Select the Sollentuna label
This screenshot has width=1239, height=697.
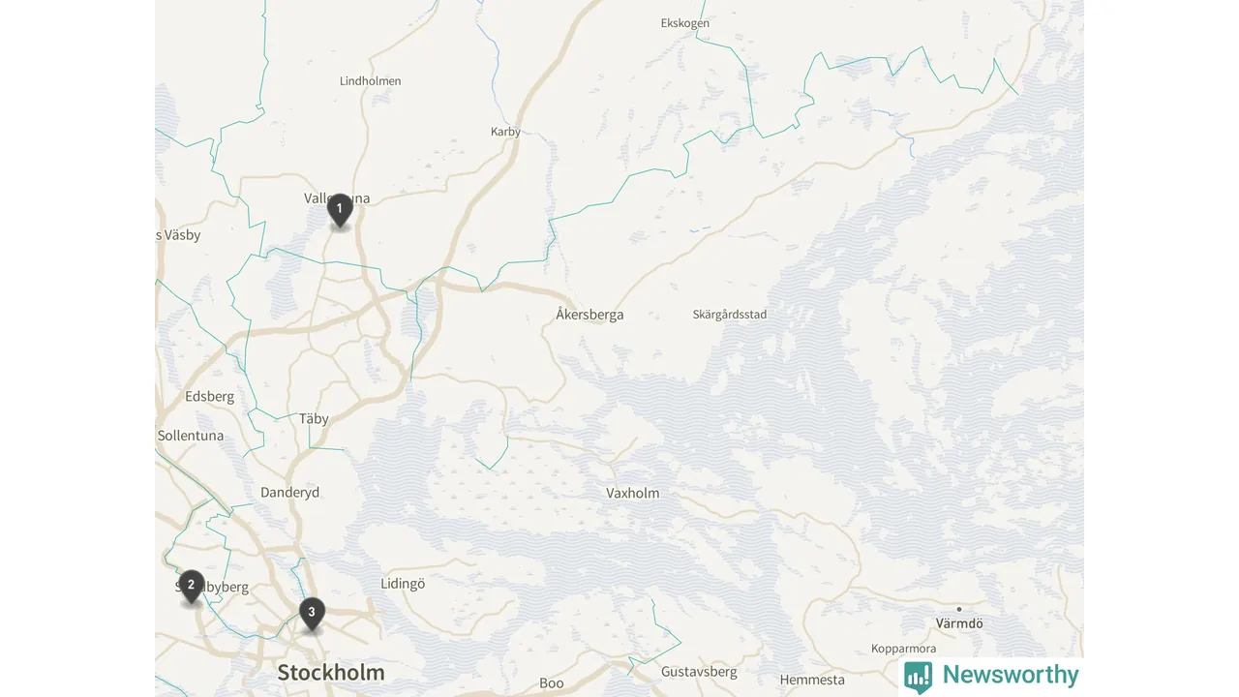191,436
